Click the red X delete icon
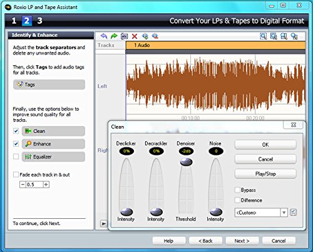The image size is (313, 252). [135, 36]
